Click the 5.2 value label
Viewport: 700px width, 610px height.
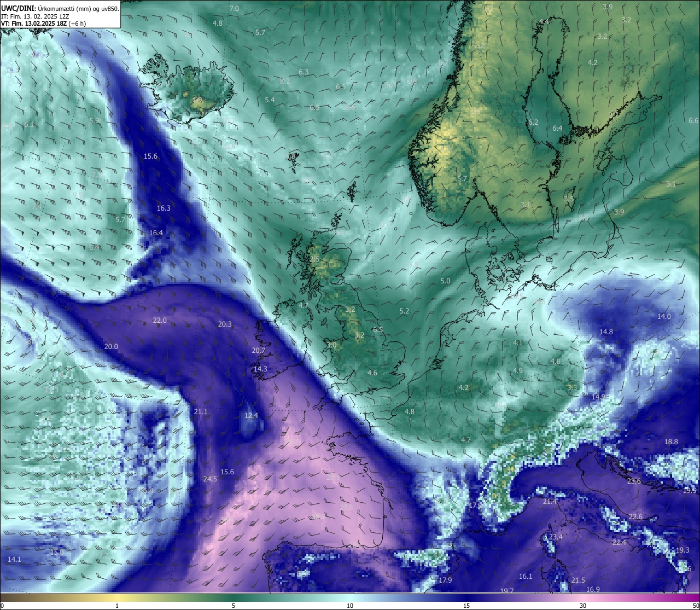pyautogui.click(x=404, y=311)
